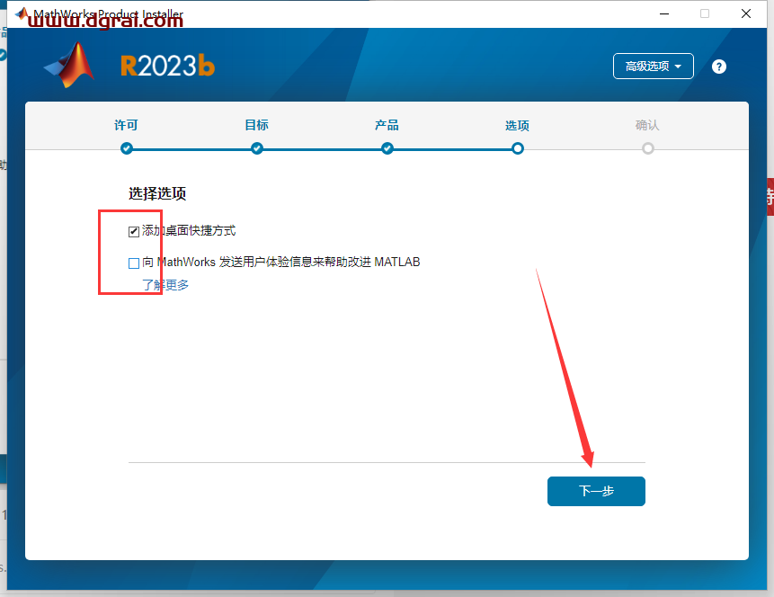The height and width of the screenshot is (597, 774).
Task: Click the 产品 completed step marker
Action: (x=387, y=148)
